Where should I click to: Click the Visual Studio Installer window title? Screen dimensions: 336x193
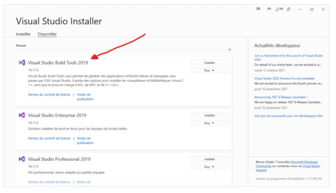59,21
